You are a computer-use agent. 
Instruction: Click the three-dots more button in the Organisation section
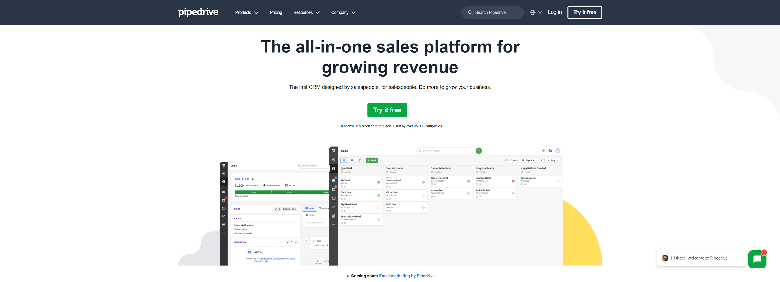[296, 242]
